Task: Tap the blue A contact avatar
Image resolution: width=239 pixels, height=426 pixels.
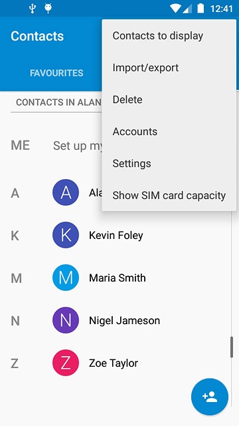Action: 66,192
